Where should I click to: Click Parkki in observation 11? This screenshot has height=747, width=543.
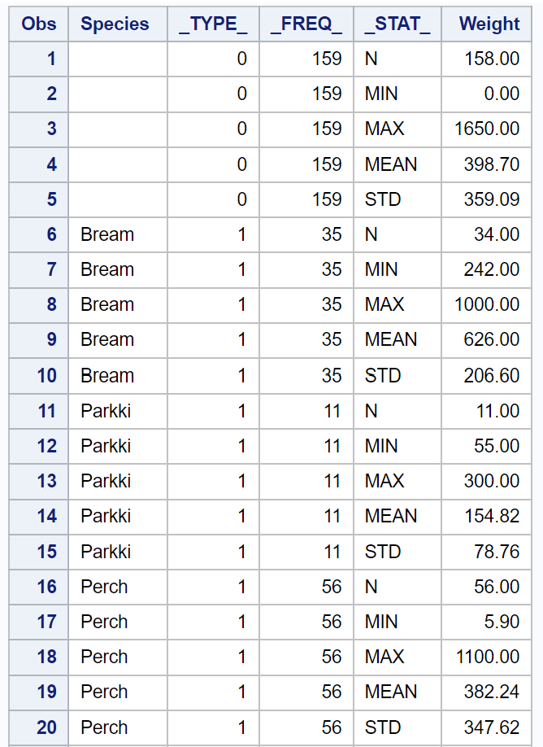(x=106, y=411)
